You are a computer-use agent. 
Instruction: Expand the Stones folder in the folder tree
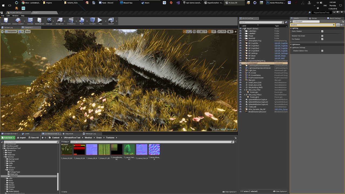[6, 185]
